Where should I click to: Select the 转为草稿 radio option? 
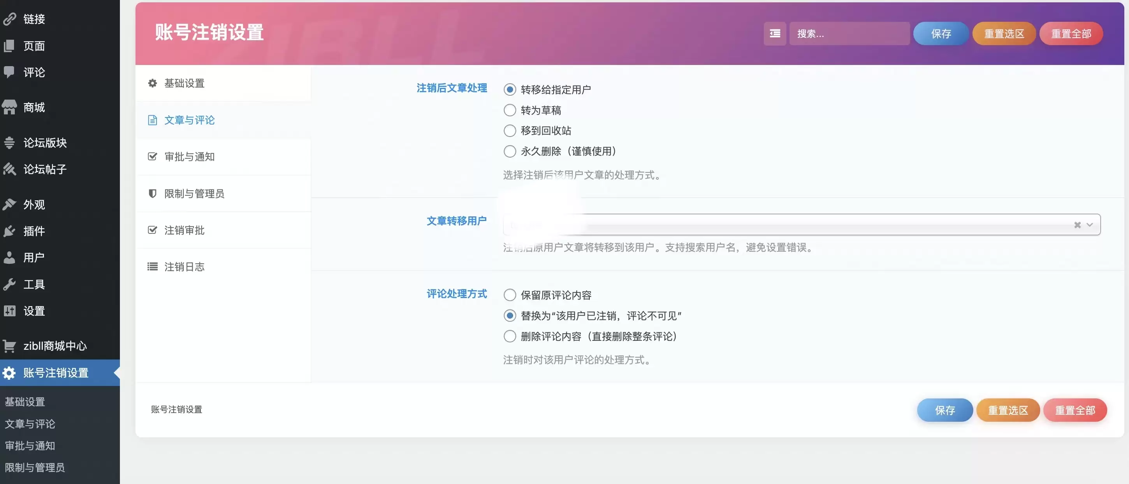click(x=510, y=110)
